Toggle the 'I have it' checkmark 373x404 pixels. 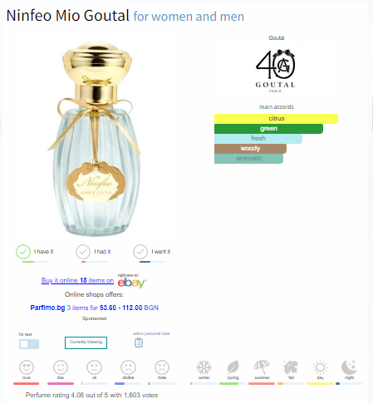23,252
